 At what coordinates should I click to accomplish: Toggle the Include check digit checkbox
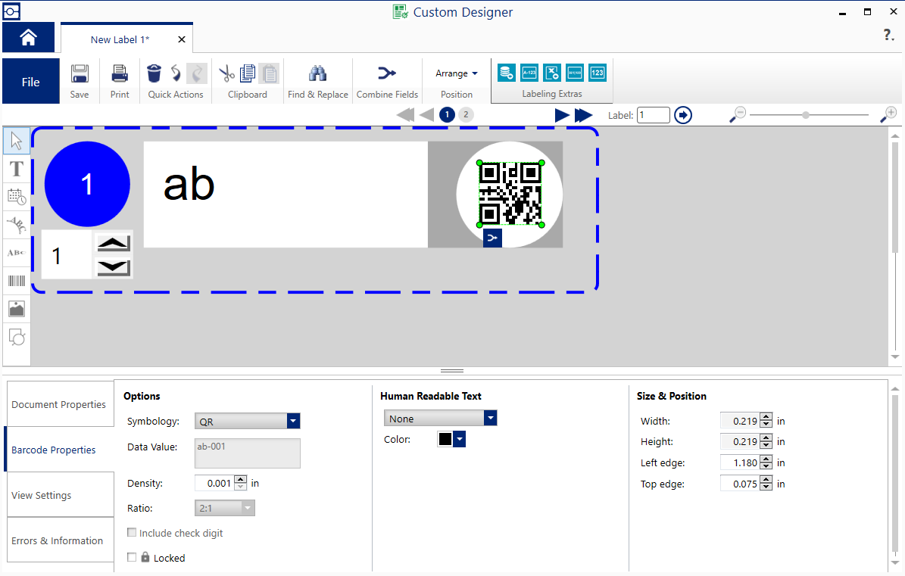pos(132,533)
